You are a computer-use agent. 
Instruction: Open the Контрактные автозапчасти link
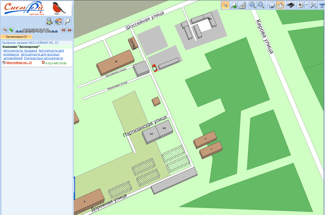(x=43, y=58)
